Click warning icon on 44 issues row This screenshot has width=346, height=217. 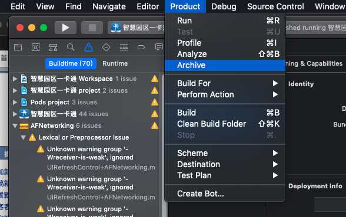coord(155,114)
